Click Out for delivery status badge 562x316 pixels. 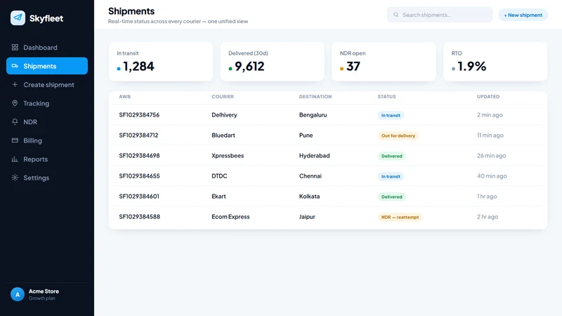[398, 136]
